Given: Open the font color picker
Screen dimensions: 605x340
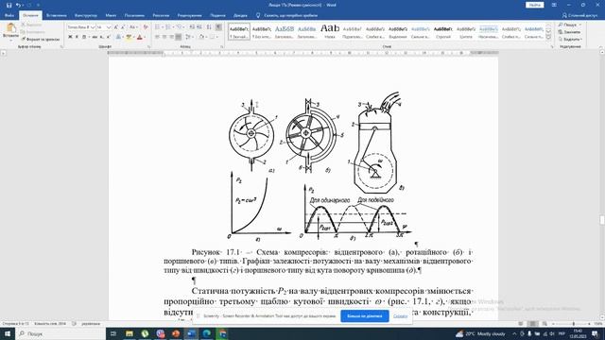Looking at the screenshot, I should 141,37.
